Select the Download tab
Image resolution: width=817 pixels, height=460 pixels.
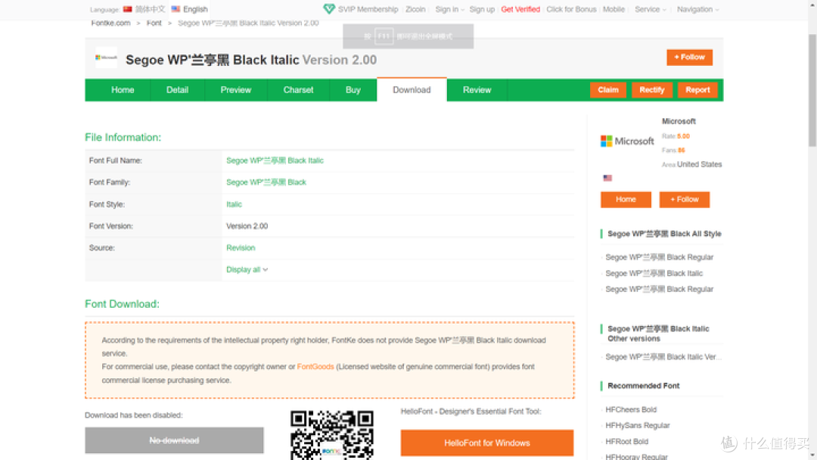click(412, 89)
